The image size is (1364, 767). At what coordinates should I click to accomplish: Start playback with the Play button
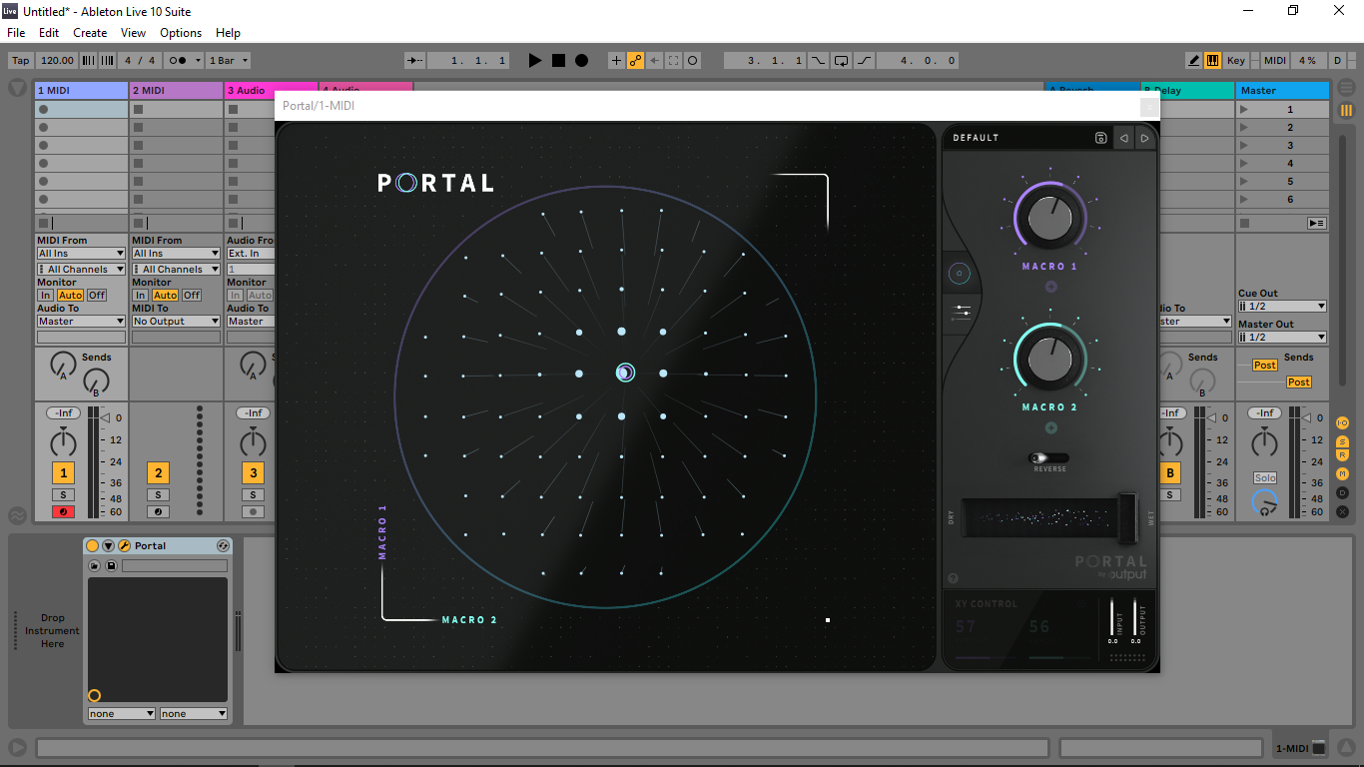535,60
